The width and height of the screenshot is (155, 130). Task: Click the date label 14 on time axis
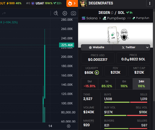(50, 126)
